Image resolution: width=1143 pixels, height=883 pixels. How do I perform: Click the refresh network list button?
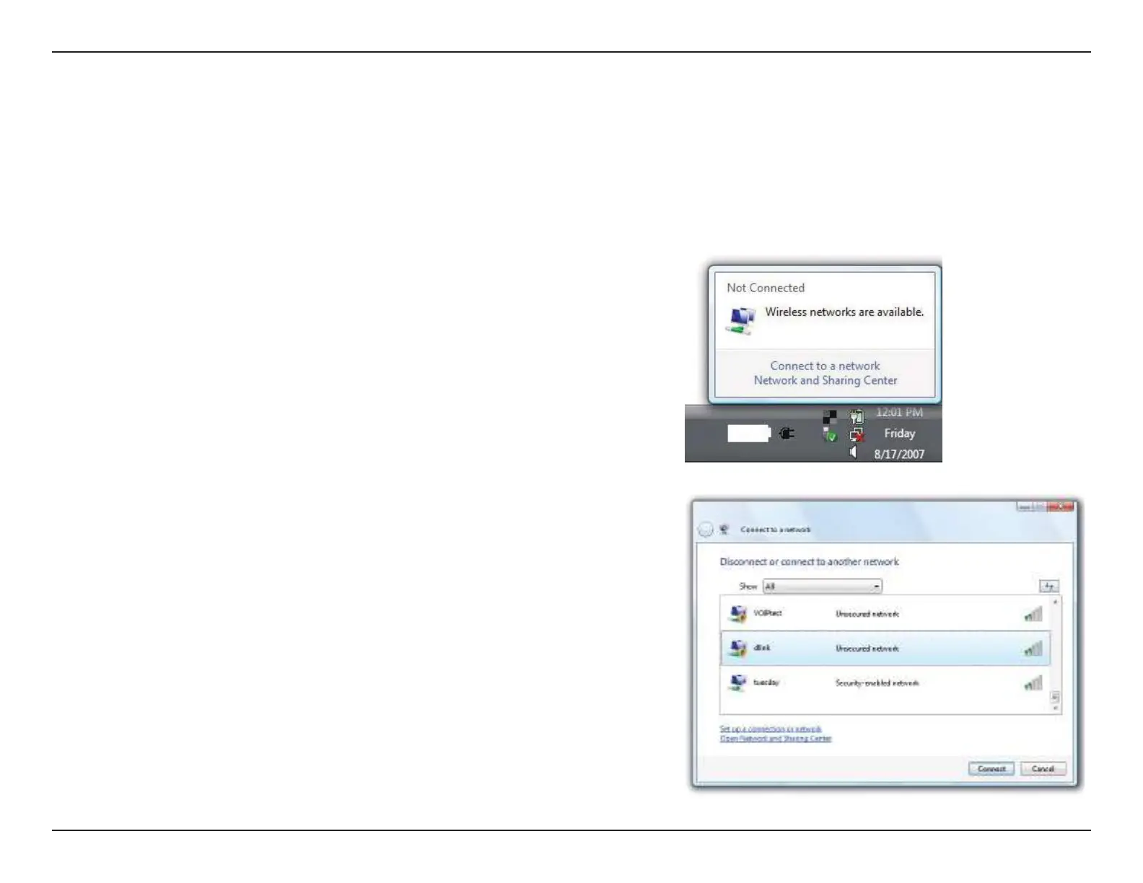point(1048,587)
